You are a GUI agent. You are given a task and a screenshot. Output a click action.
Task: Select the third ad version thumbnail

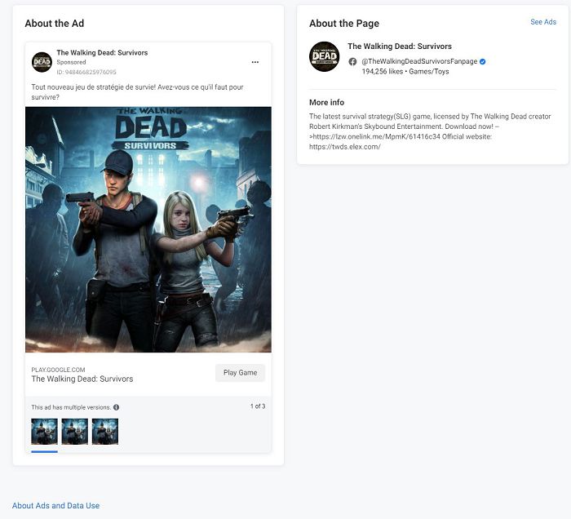tap(104, 432)
